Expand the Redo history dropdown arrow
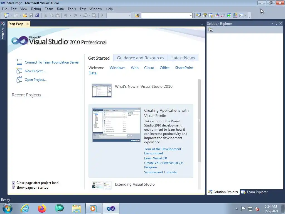The width and height of the screenshot is (285, 214). coord(80,16)
